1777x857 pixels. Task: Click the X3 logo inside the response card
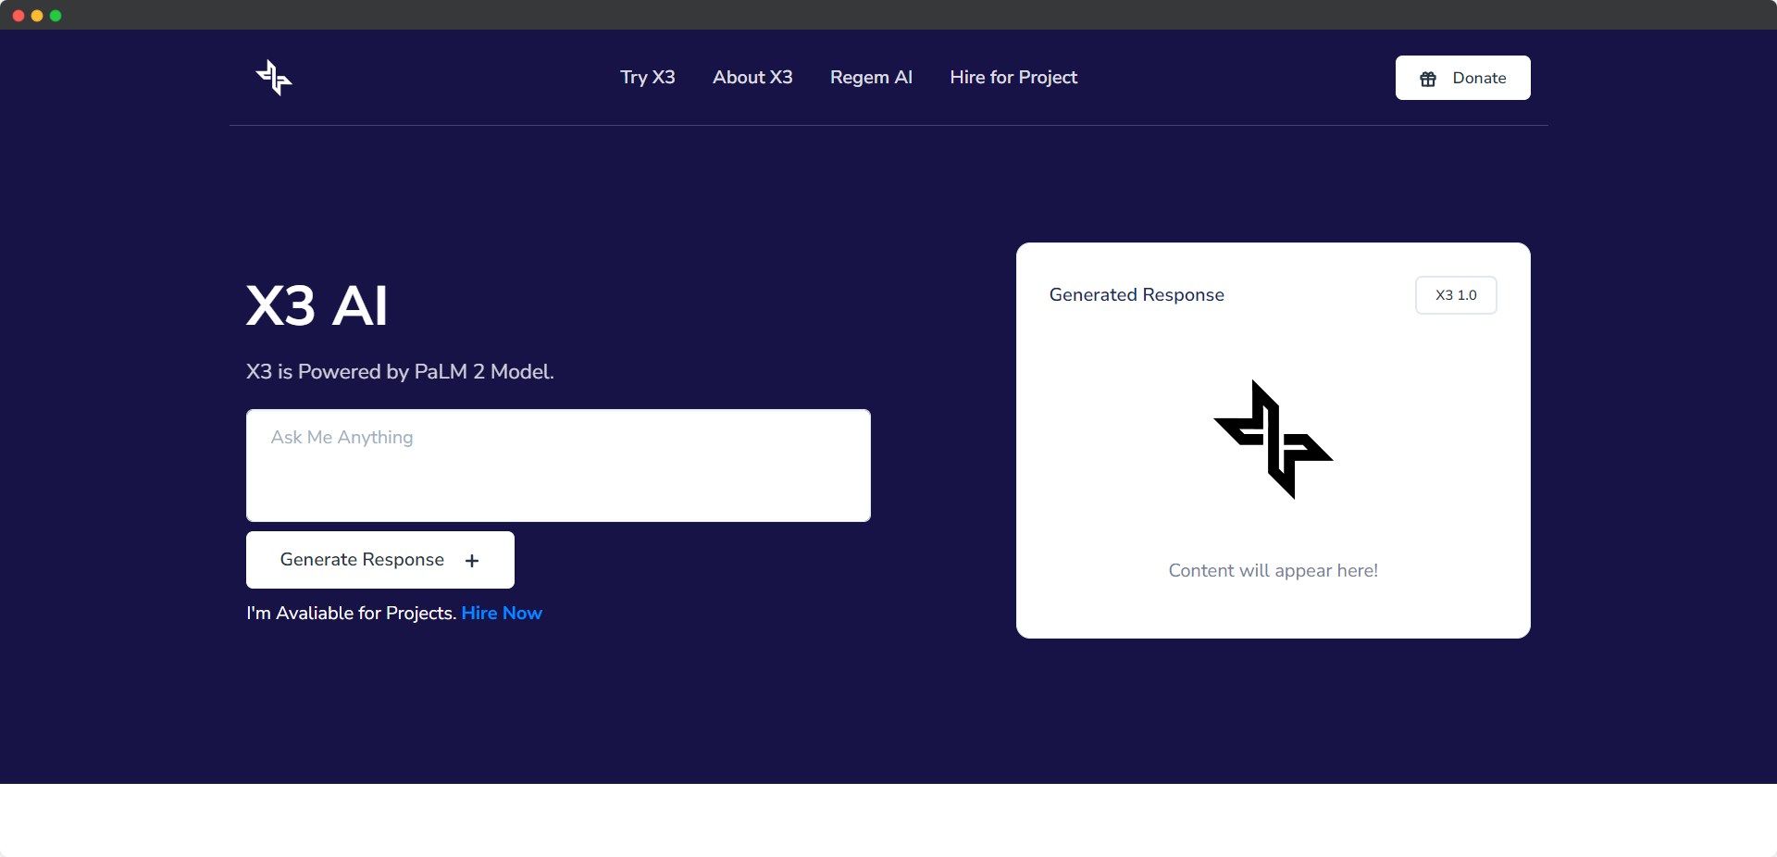click(x=1273, y=441)
